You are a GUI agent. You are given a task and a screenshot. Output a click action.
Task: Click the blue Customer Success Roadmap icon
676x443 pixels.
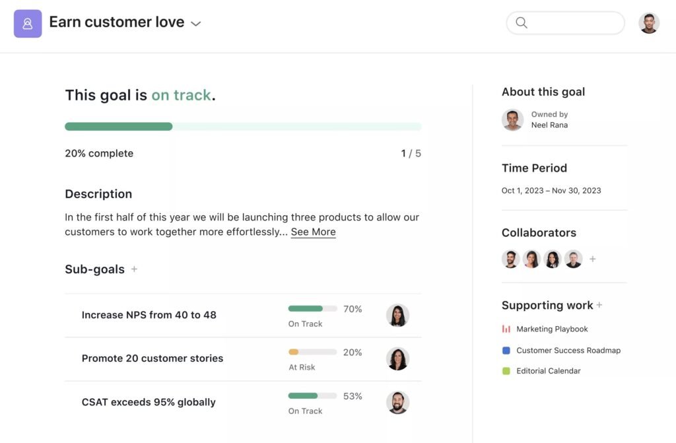[x=506, y=351]
